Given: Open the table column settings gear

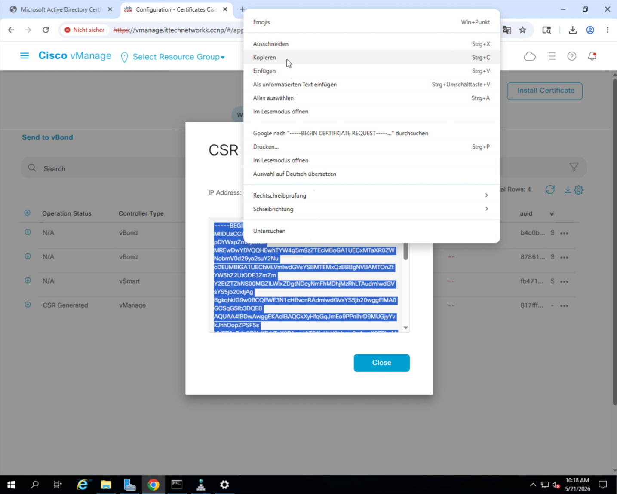Looking at the screenshot, I should pos(579,190).
